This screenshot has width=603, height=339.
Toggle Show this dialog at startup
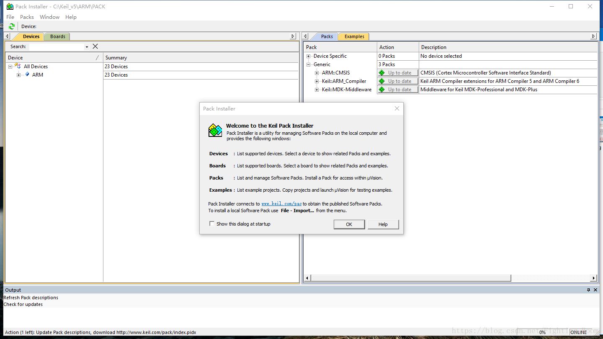coord(212,224)
